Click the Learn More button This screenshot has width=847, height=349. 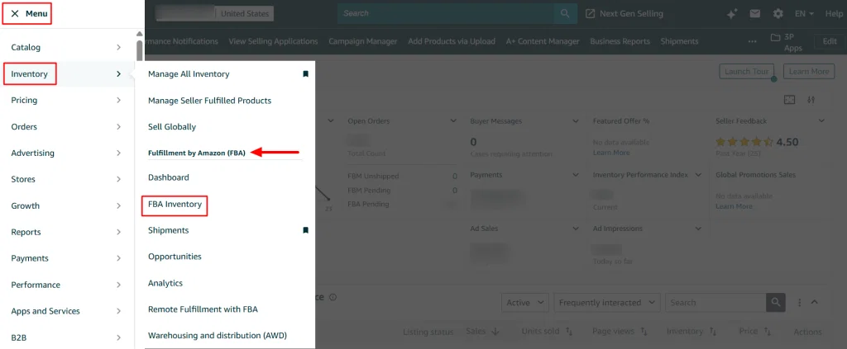click(809, 71)
